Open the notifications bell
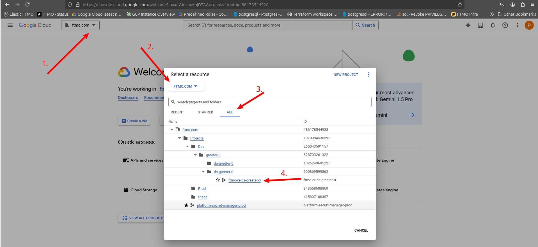The height and width of the screenshot is (247, 538). click(493, 25)
